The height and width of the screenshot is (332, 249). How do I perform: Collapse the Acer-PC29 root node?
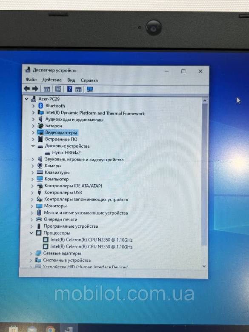tap(26, 99)
